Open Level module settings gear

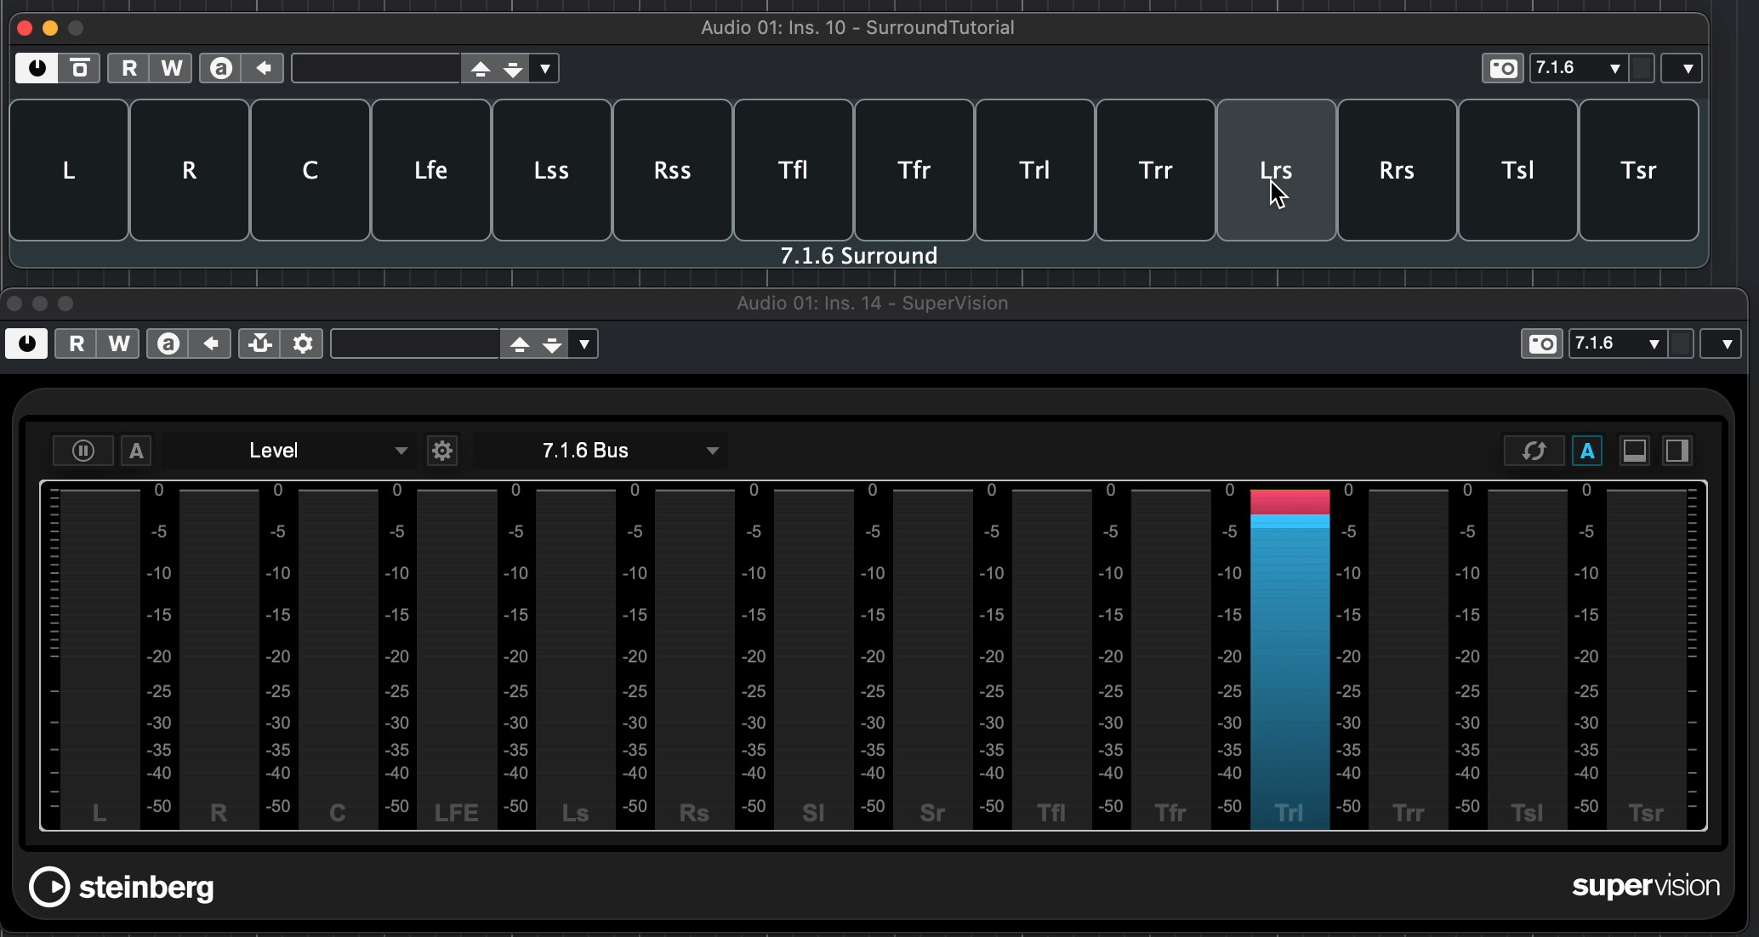442,451
